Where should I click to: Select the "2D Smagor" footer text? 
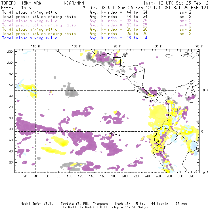pyautogui.click(x=141, y=207)
